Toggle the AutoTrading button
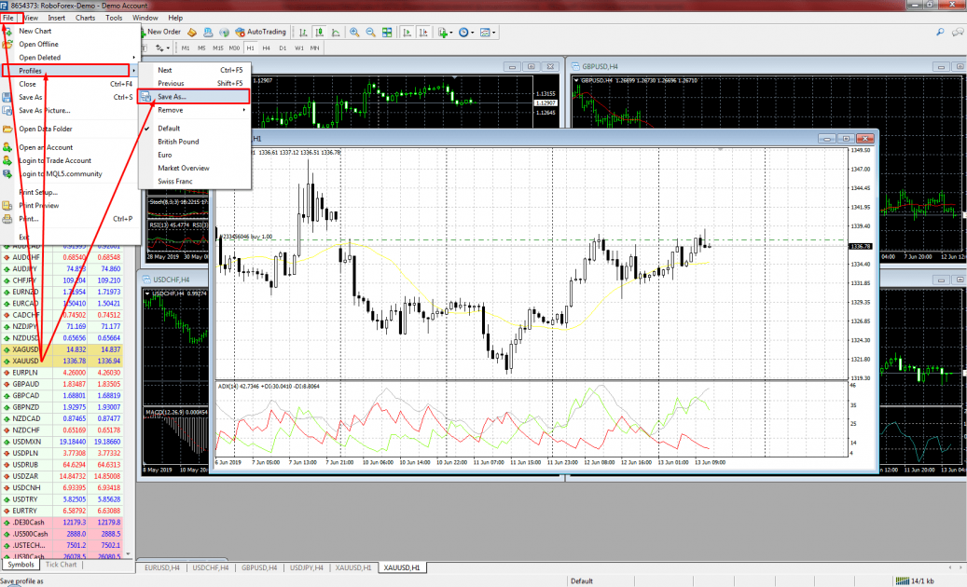This screenshot has width=967, height=587. [x=261, y=32]
